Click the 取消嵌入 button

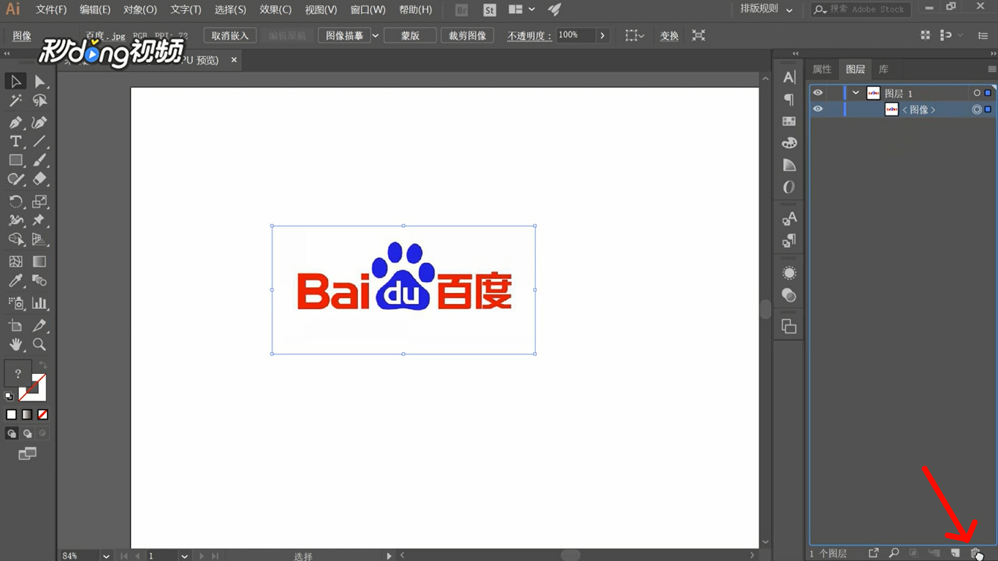229,34
